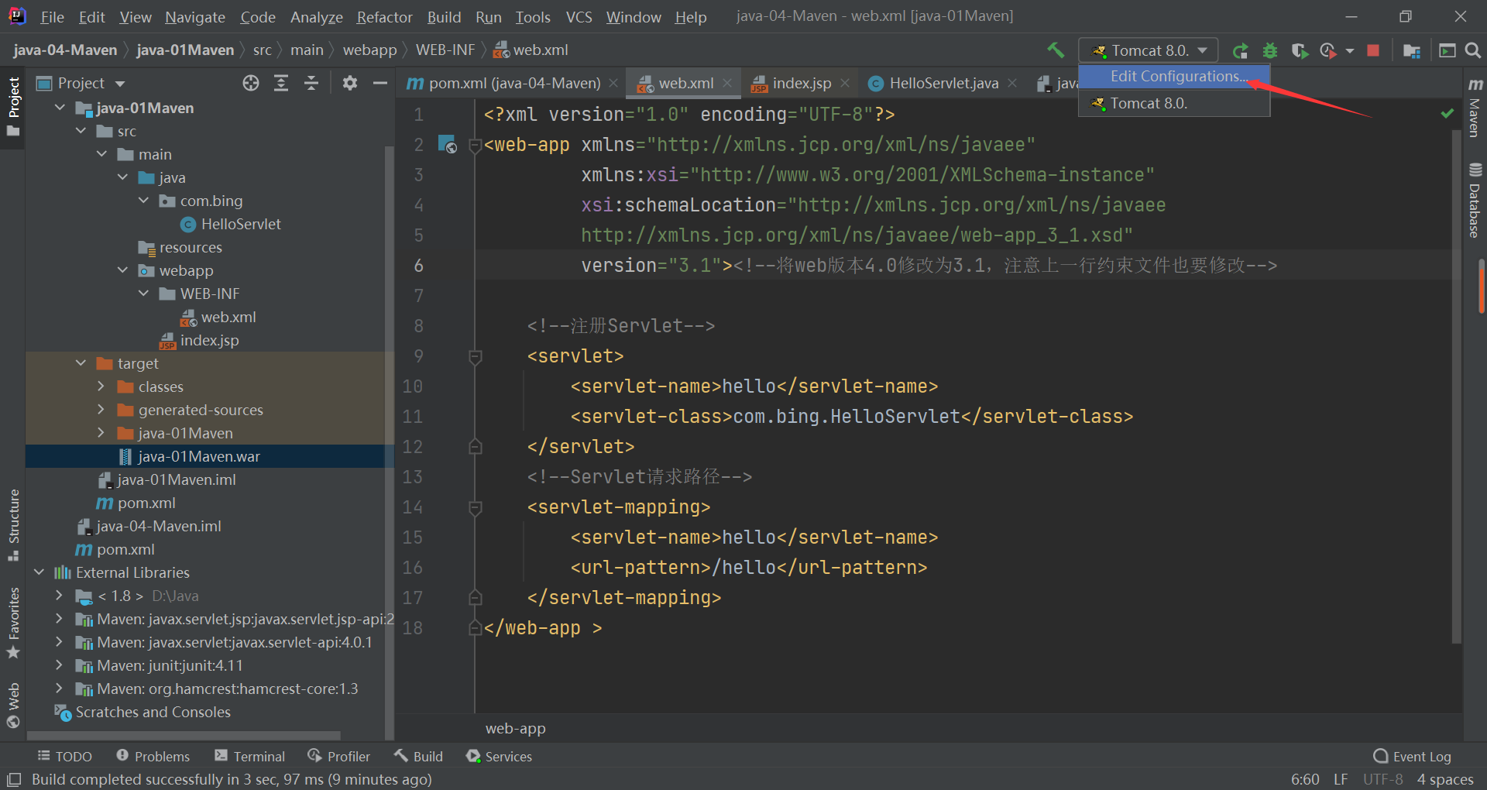Open the Refactor menu
The width and height of the screenshot is (1487, 790).
click(383, 16)
